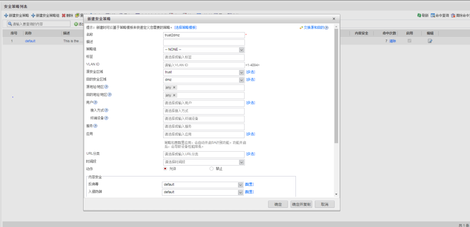Screen dimensions: 470x227
Task: Click the dialog's vertical scrollbar
Action: pos(336,87)
